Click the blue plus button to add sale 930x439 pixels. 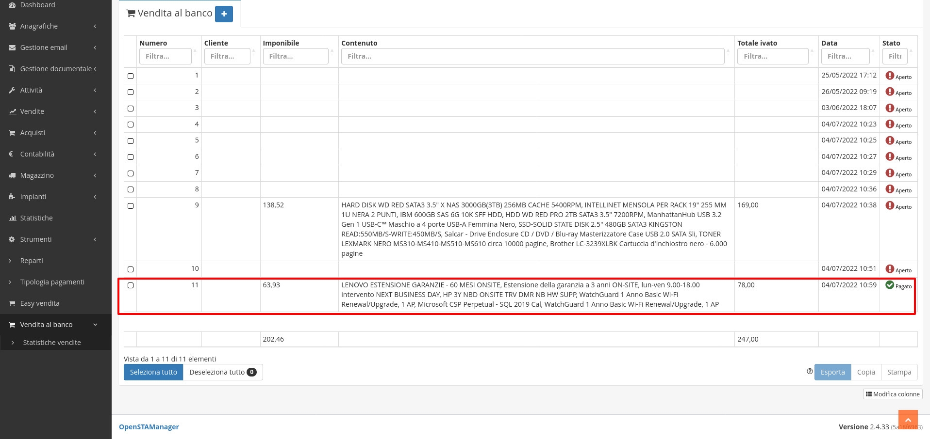pos(224,14)
